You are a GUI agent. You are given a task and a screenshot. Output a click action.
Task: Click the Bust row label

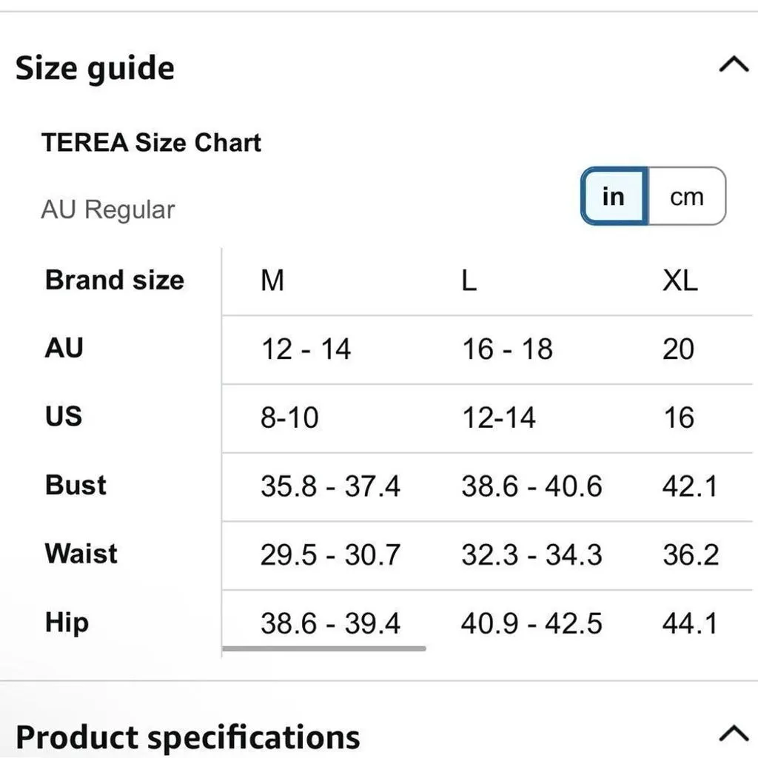(76, 485)
